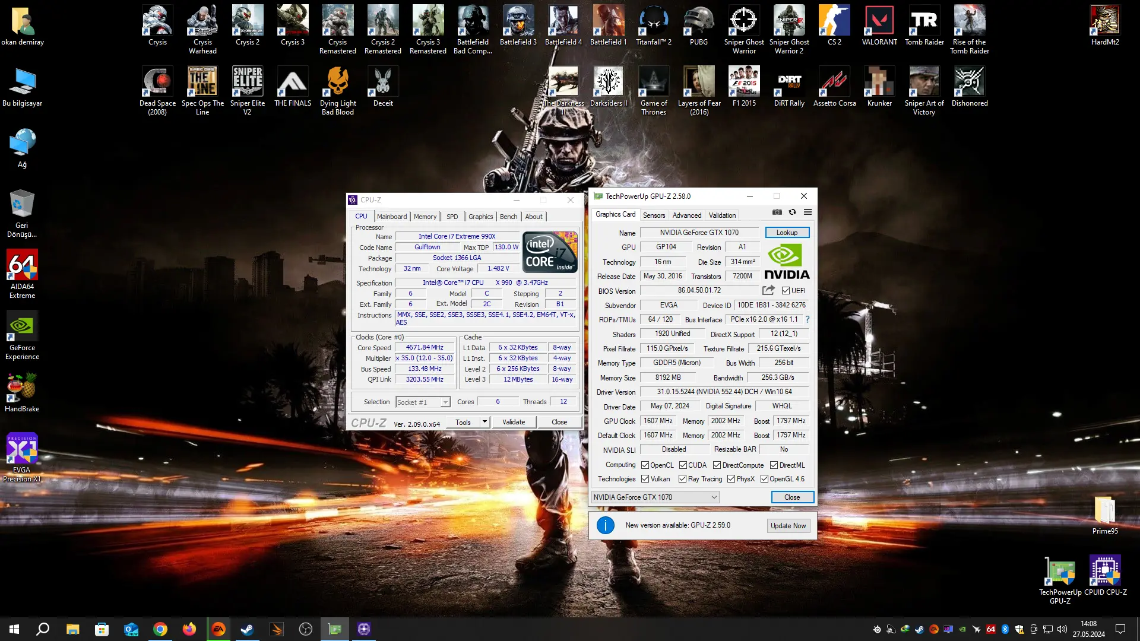This screenshot has height=641, width=1140.
Task: Select the PUBG desktop icon
Action: 699,26
